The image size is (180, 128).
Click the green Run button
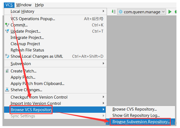pos(170,12)
